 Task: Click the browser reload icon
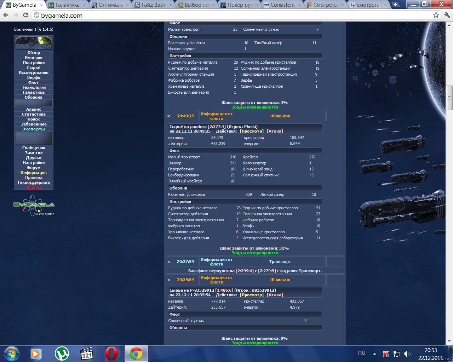point(25,15)
